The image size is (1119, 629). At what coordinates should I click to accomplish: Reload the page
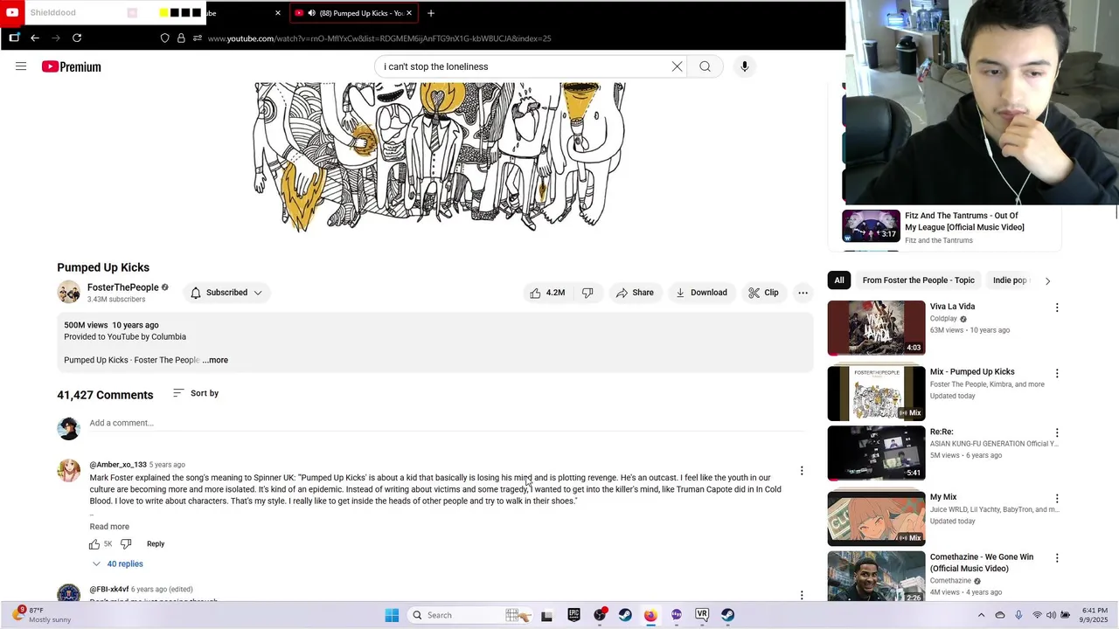click(x=77, y=38)
